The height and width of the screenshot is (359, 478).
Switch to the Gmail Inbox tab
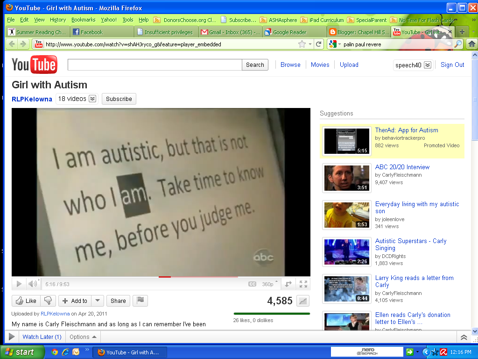230,32
